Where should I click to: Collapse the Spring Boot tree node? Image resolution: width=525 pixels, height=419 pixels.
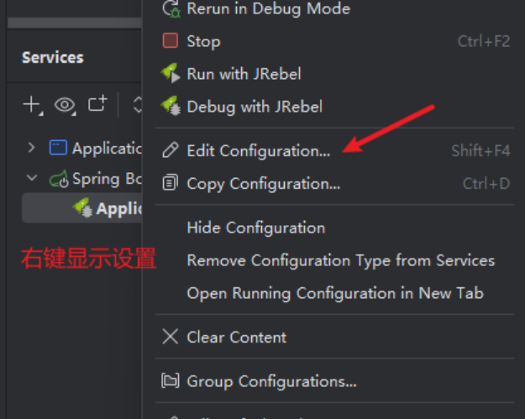(32, 178)
